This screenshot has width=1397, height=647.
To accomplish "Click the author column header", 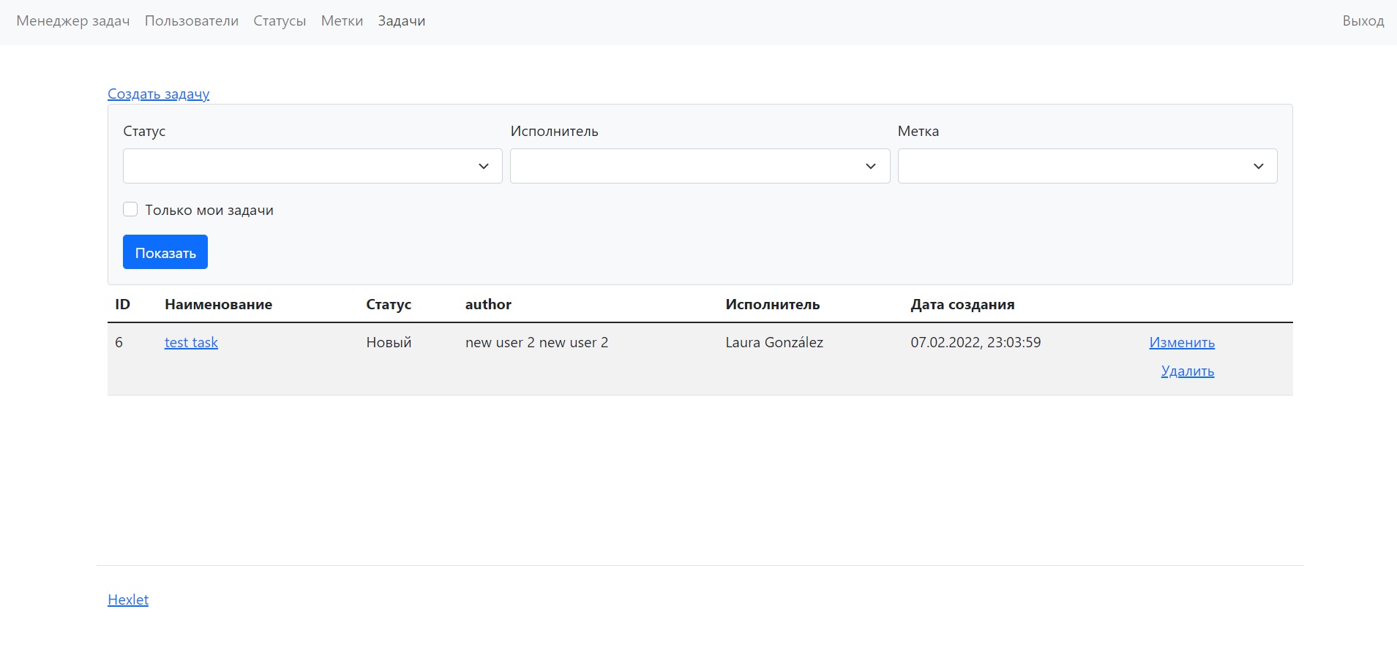I will 488,305.
